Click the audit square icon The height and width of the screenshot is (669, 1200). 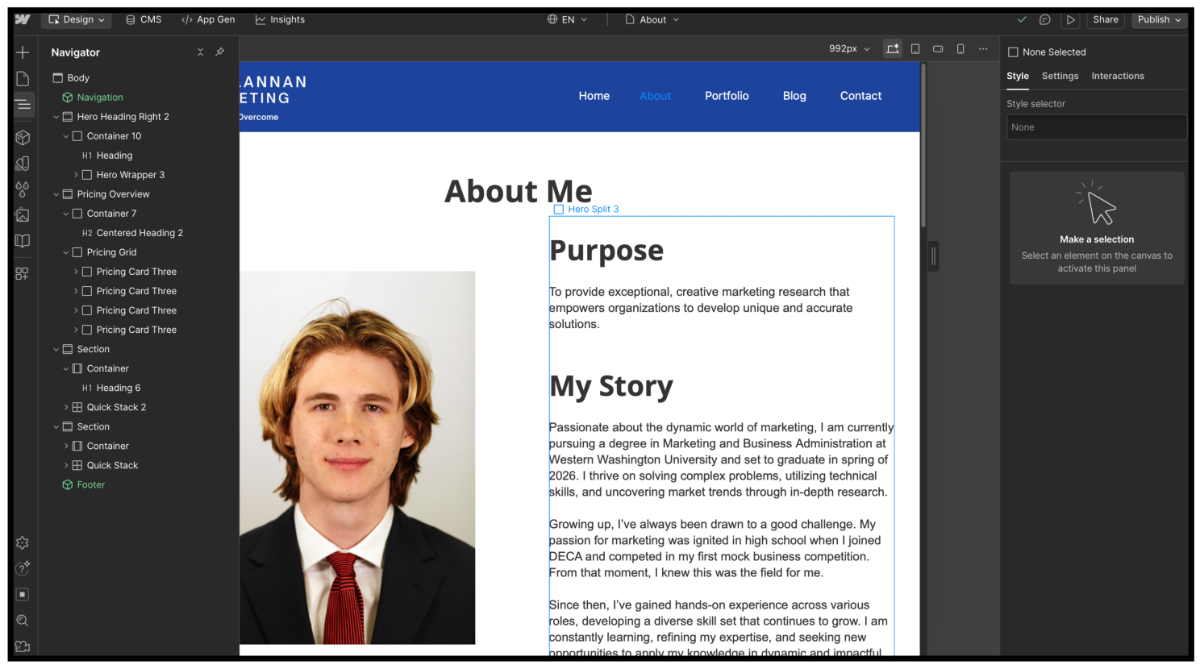23,594
